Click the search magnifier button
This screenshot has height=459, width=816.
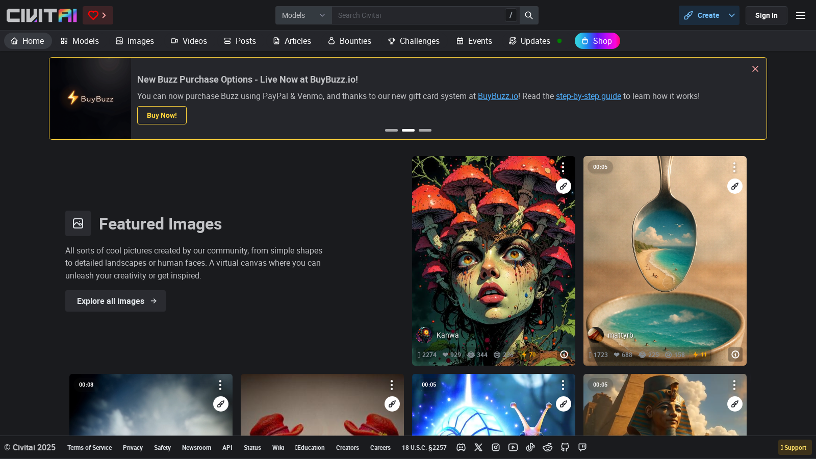coord(529,15)
